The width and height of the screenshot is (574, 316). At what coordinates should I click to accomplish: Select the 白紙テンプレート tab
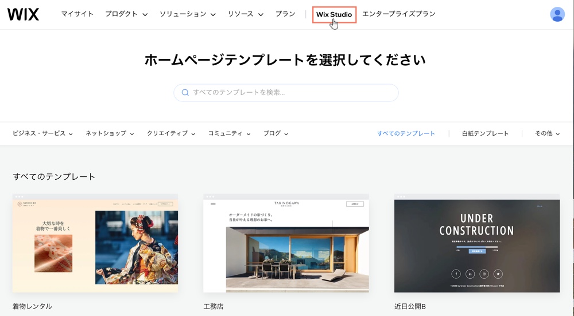485,133
